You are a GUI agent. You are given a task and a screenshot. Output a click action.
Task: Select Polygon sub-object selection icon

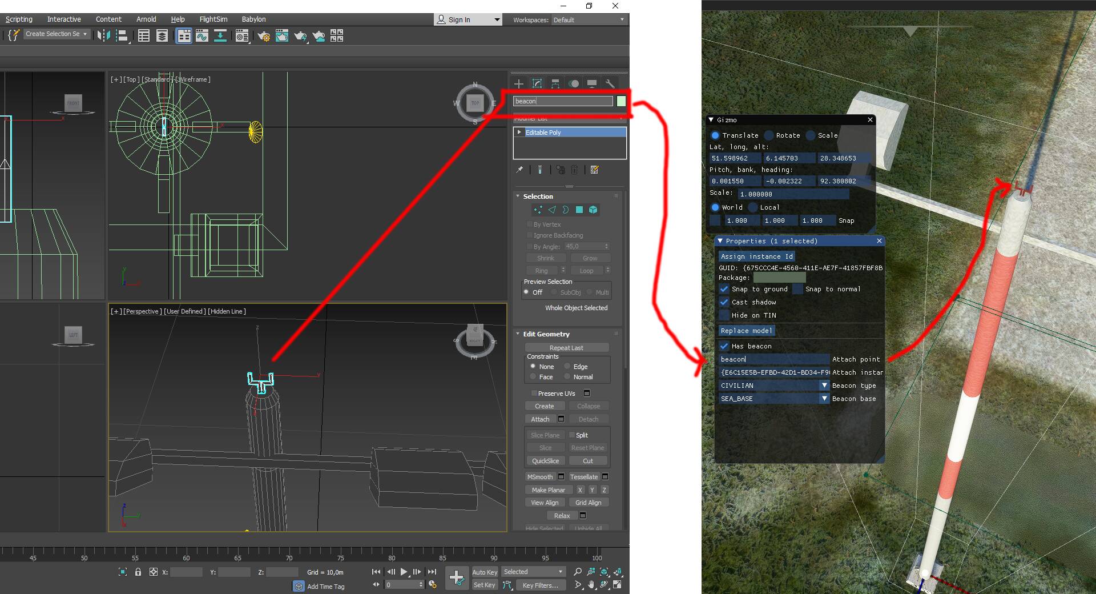(x=579, y=210)
